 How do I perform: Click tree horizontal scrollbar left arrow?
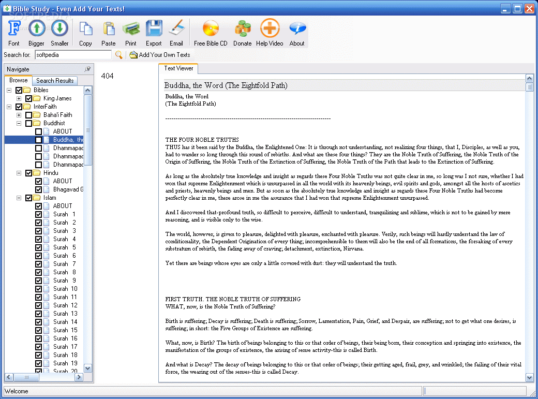(x=9, y=377)
